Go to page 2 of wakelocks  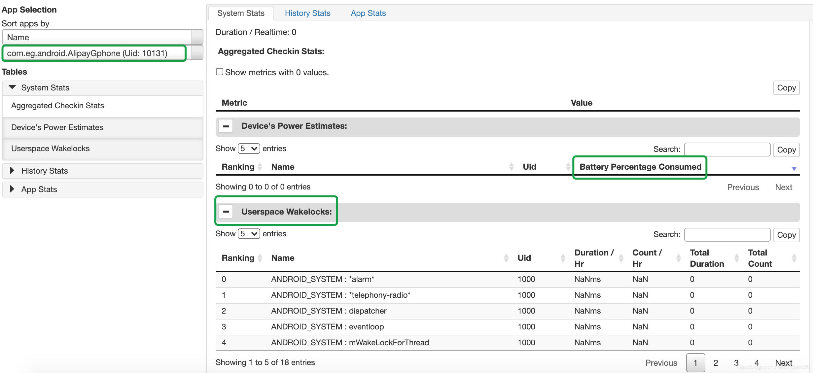716,363
